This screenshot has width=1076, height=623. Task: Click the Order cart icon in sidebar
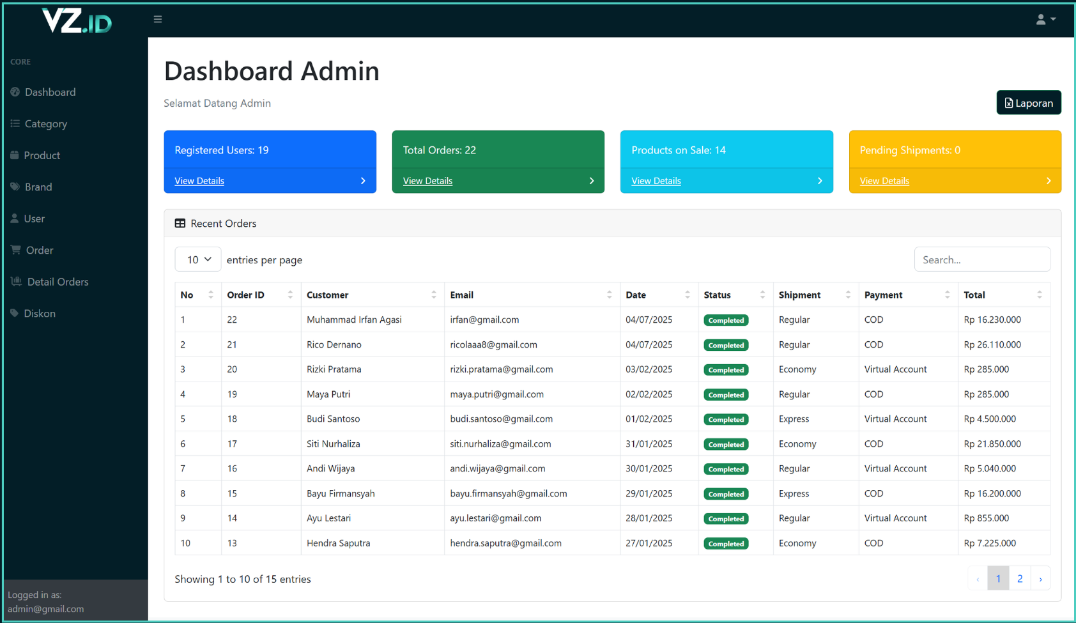16,250
